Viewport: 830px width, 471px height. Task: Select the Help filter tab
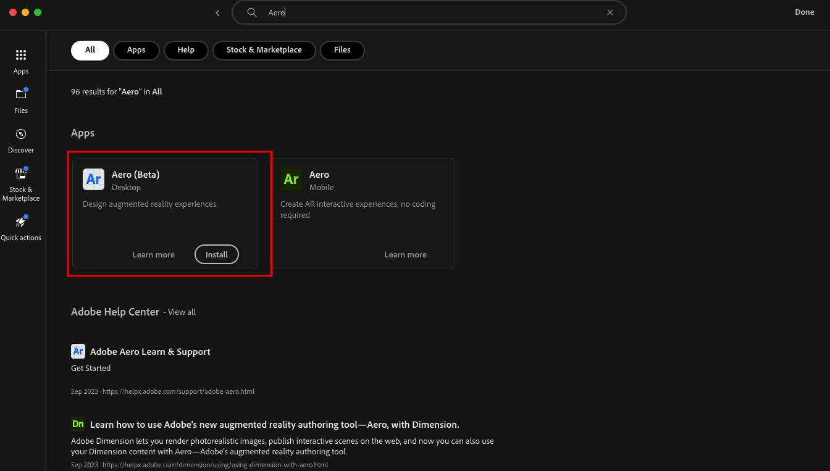coord(186,50)
